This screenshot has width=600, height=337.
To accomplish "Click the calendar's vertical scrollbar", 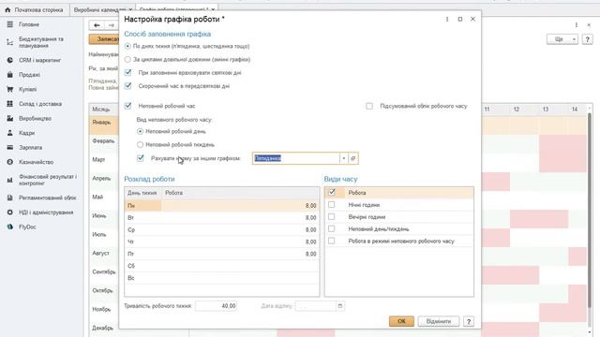I will (x=590, y=210).
